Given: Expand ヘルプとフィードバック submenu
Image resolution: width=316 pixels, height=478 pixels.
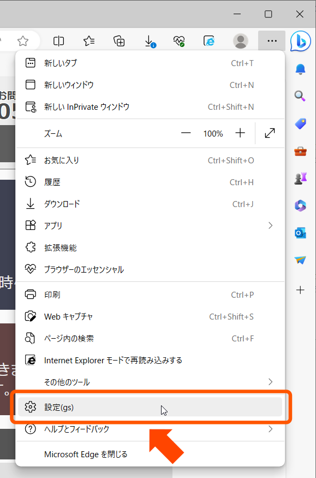Looking at the screenshot, I should pos(150,429).
